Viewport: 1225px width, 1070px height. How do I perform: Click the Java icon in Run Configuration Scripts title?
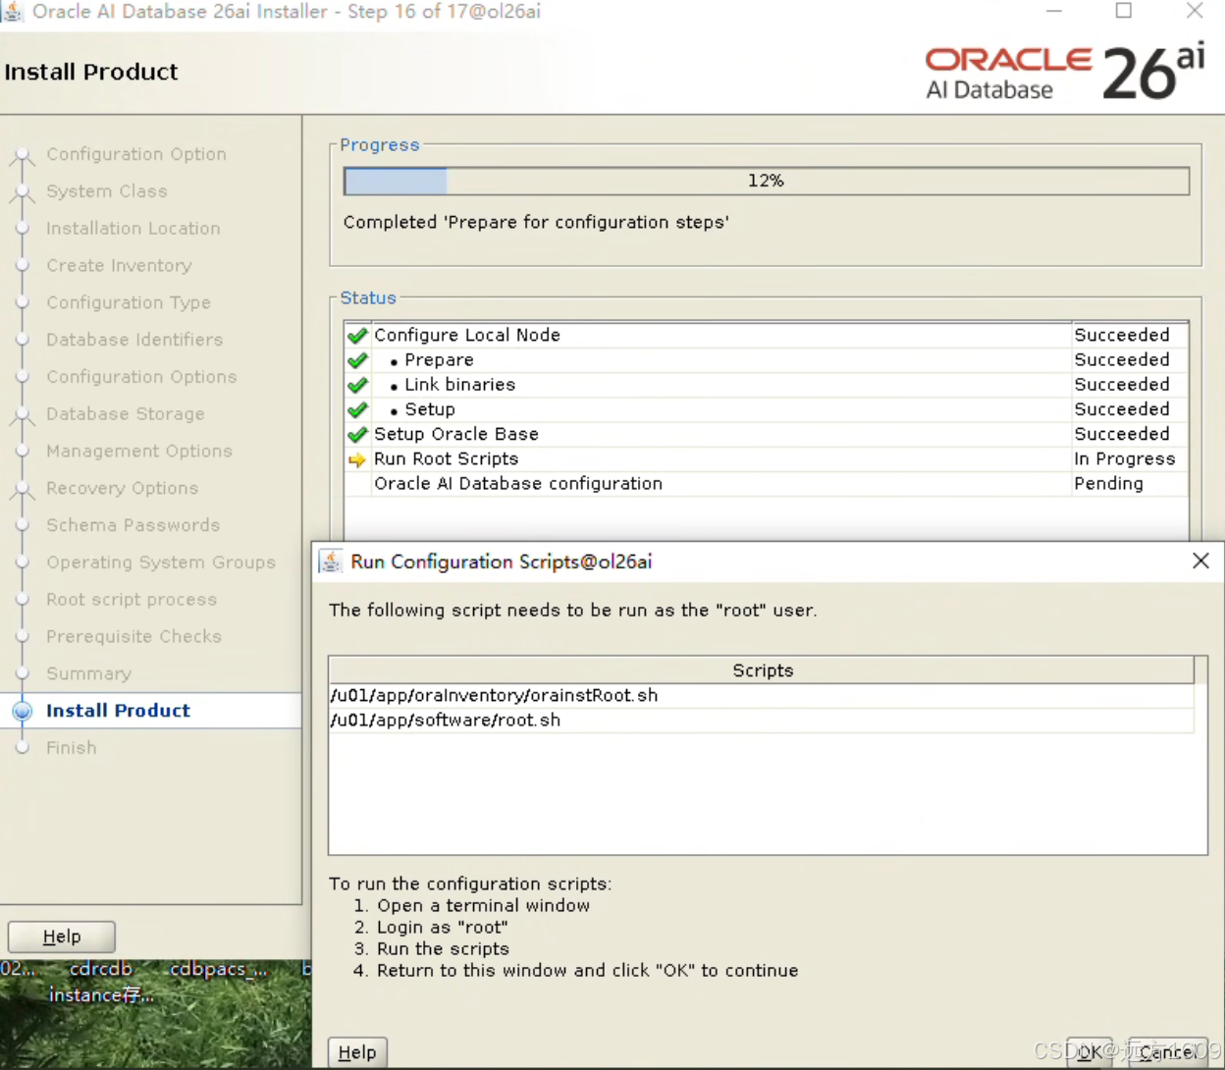point(331,562)
